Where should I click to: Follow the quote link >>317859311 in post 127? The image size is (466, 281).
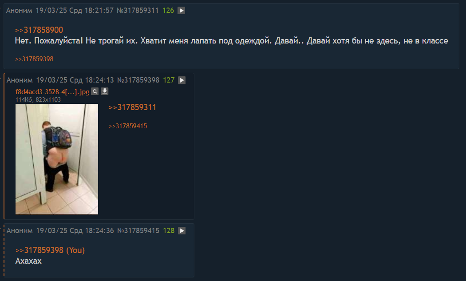pos(132,107)
